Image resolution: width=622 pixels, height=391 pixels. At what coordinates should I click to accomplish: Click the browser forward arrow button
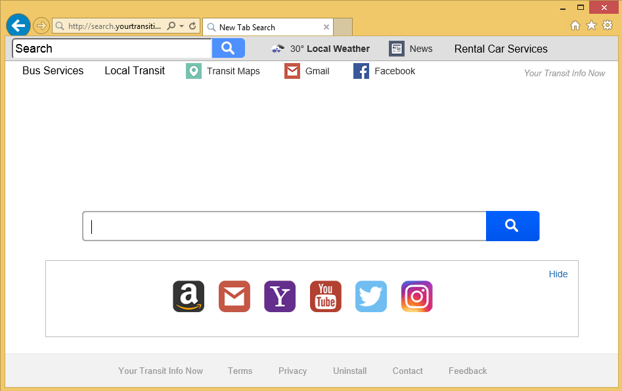point(41,26)
